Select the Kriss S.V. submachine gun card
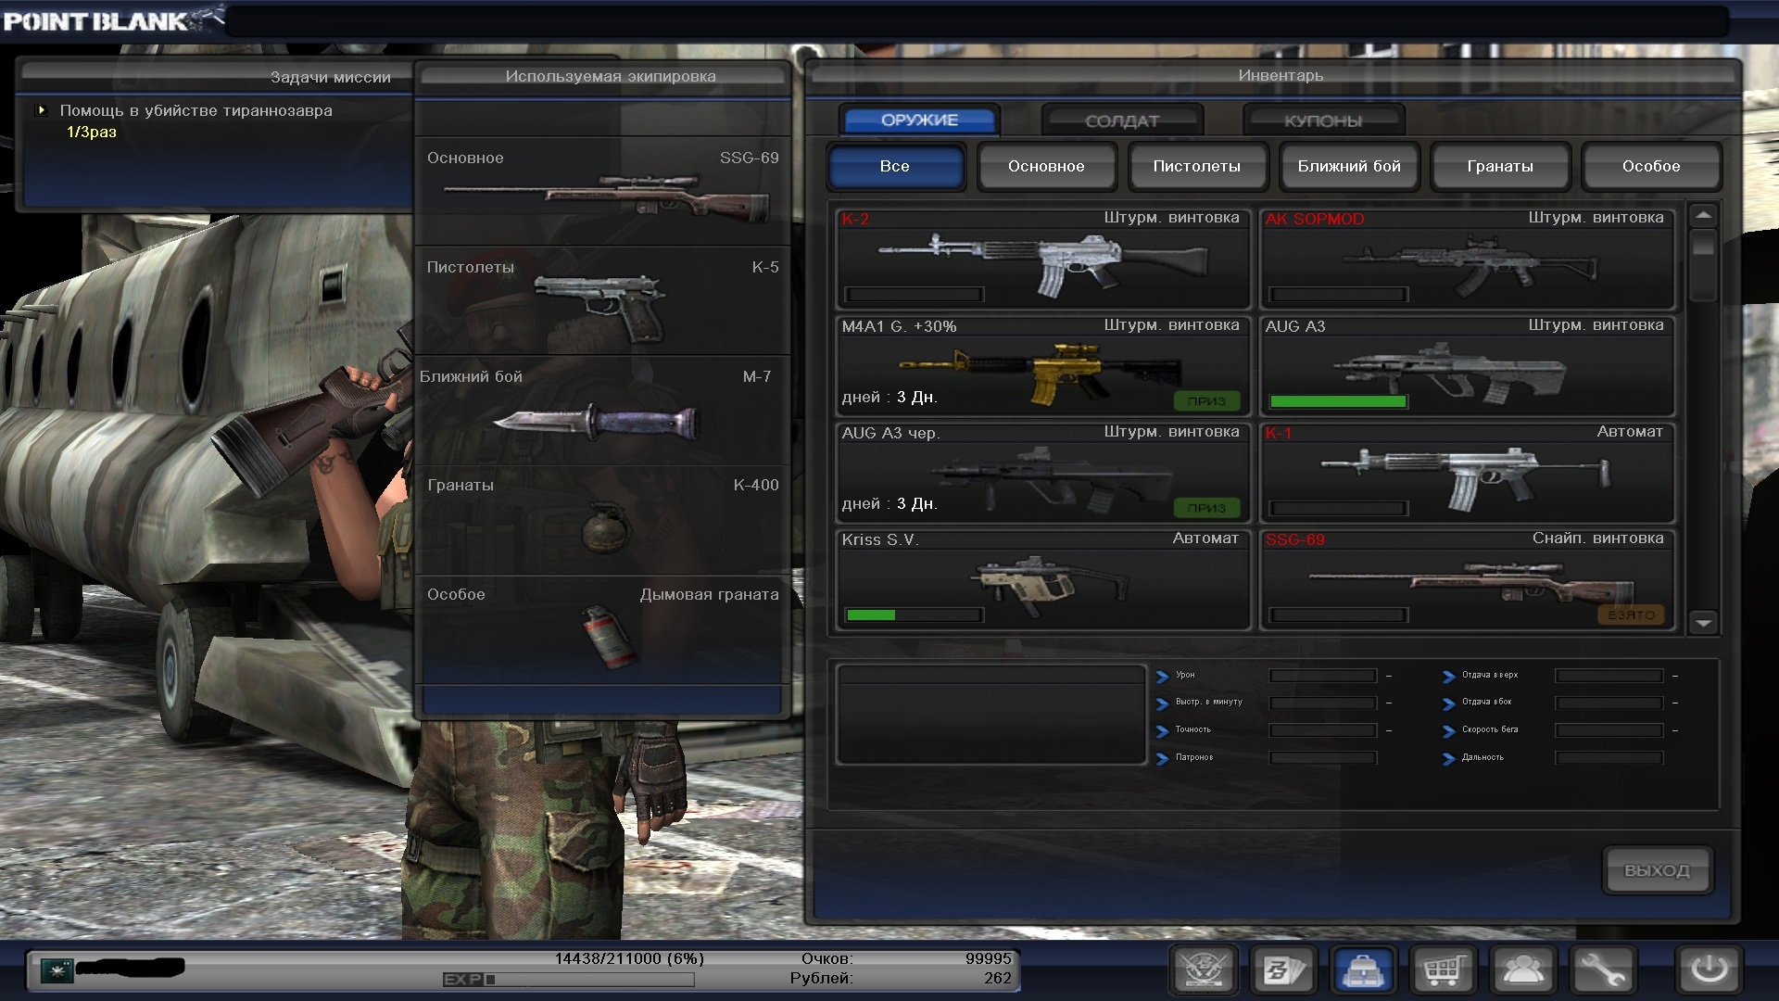 click(x=1043, y=579)
